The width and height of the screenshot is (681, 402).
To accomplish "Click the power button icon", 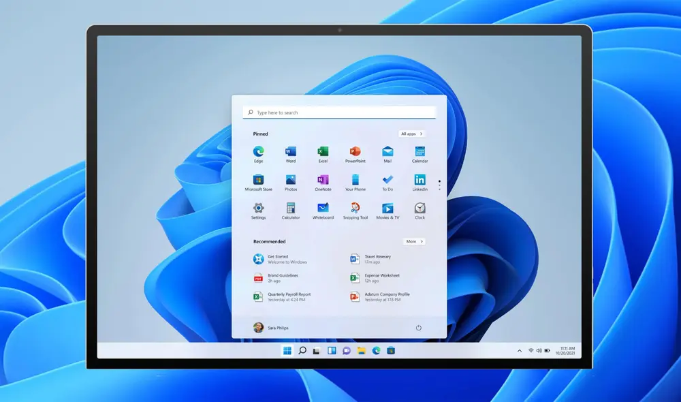I will point(418,328).
